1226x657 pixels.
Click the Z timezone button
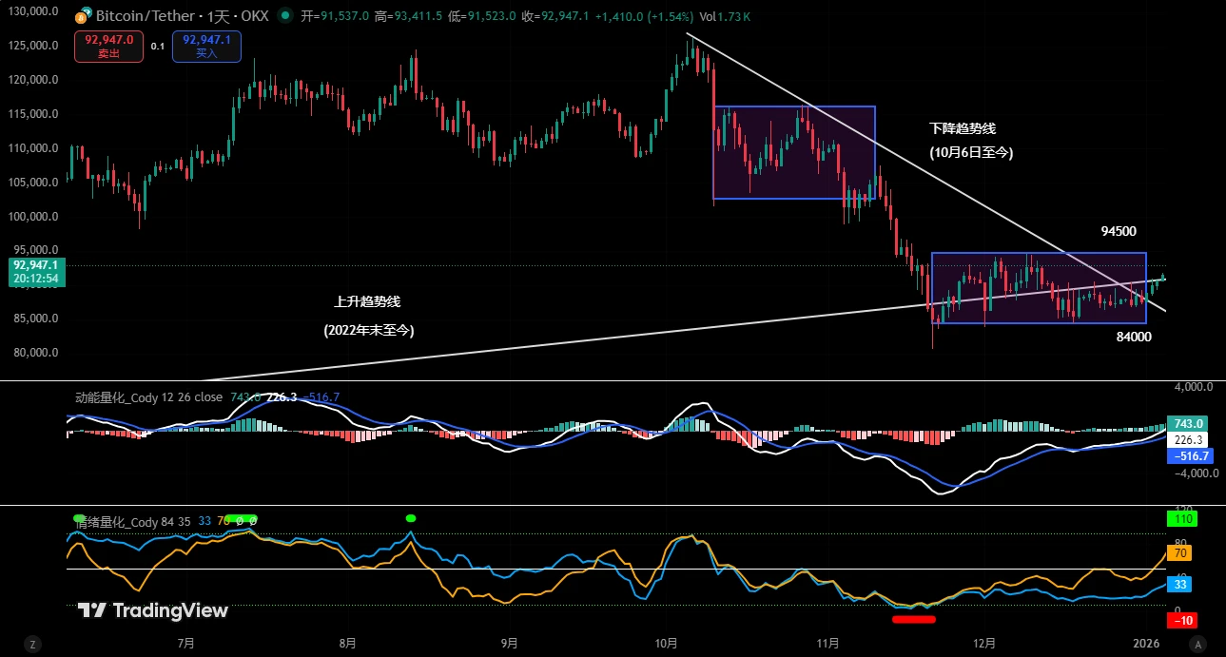[32, 644]
